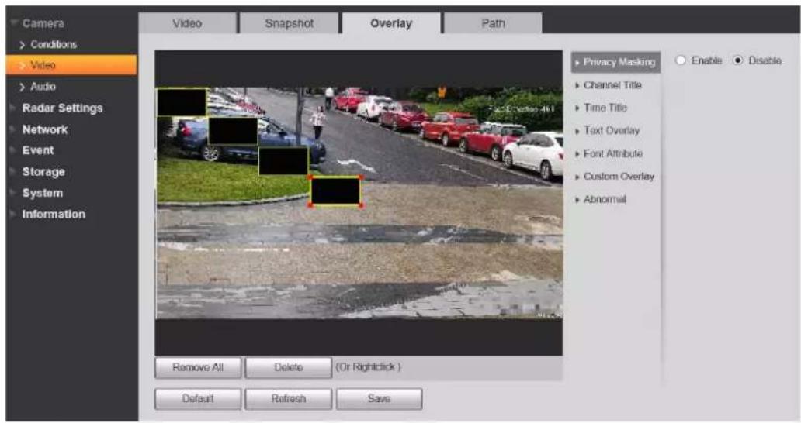Save the overlay settings
The width and height of the screenshot is (801, 423).
tap(379, 398)
